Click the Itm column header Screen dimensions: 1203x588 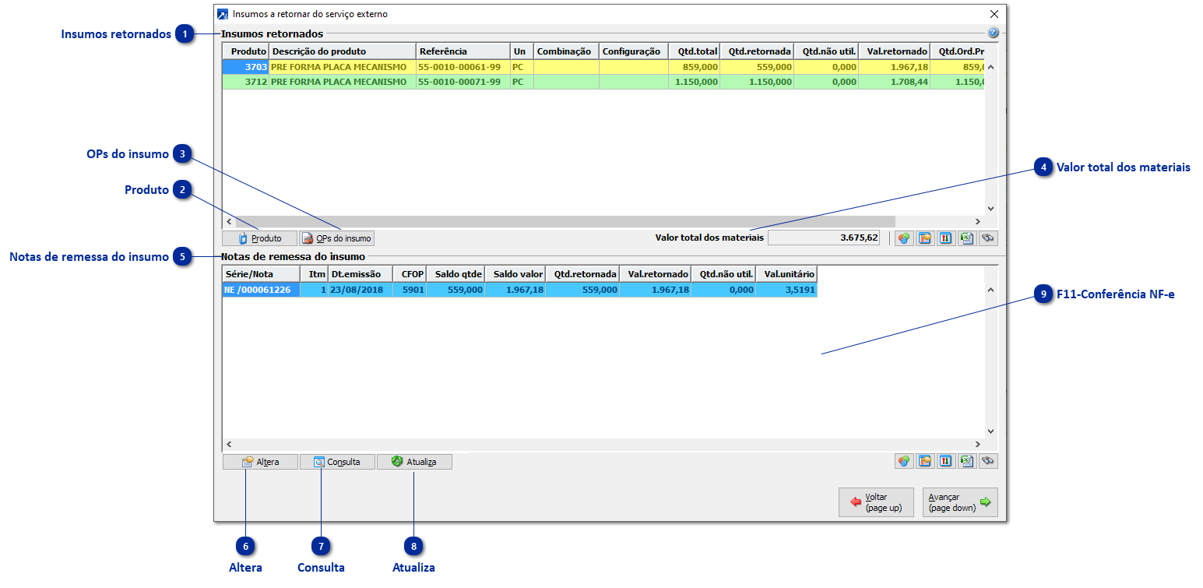pos(315,274)
